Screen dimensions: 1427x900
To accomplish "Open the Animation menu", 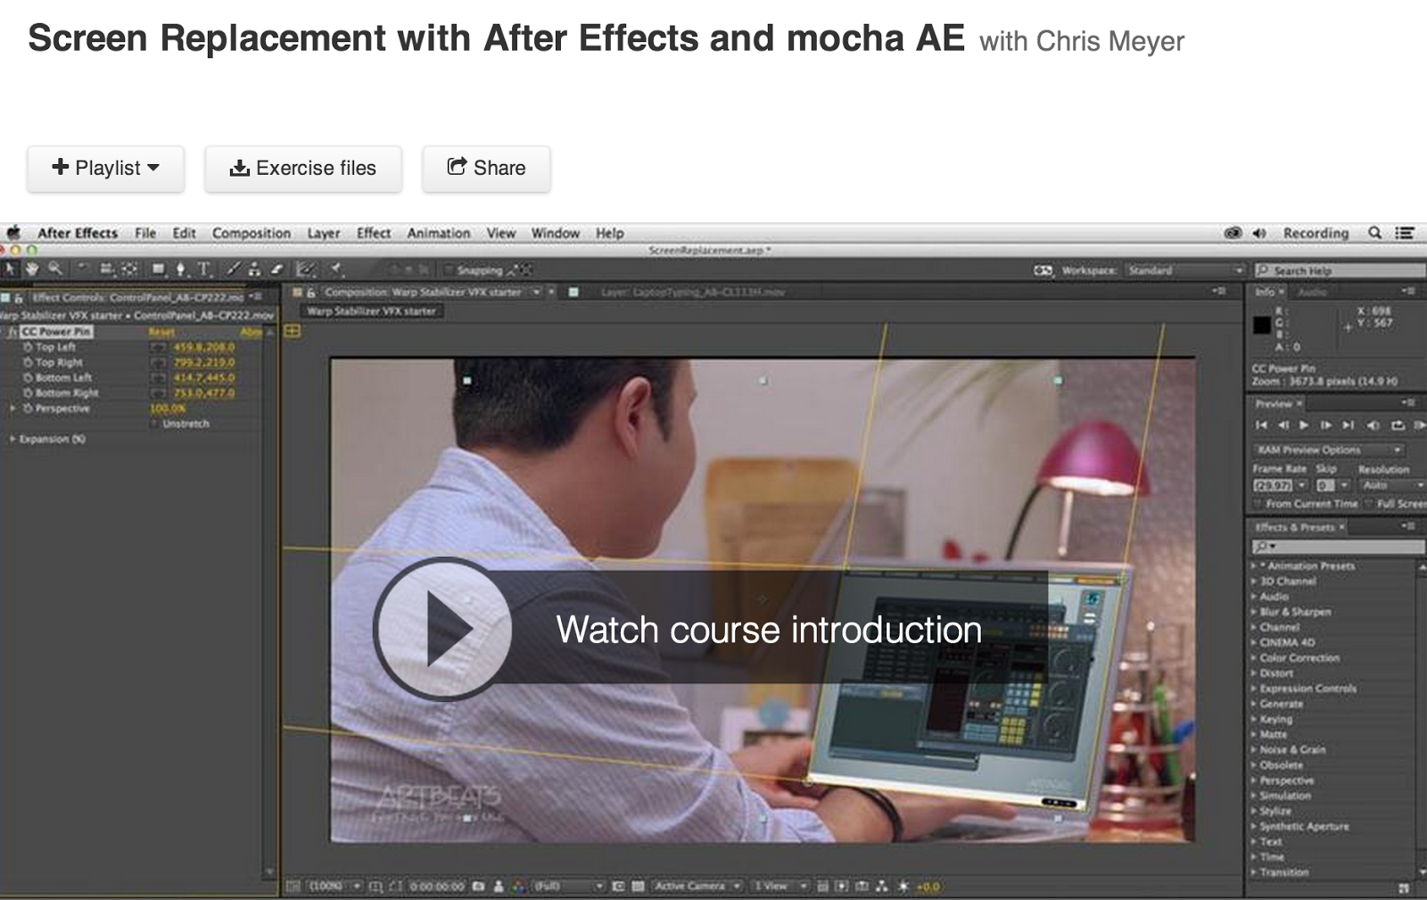I will point(439,233).
